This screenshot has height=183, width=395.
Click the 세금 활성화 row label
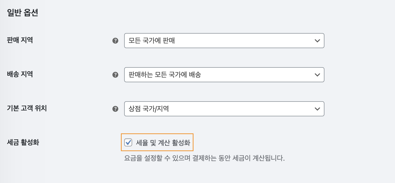pos(23,142)
